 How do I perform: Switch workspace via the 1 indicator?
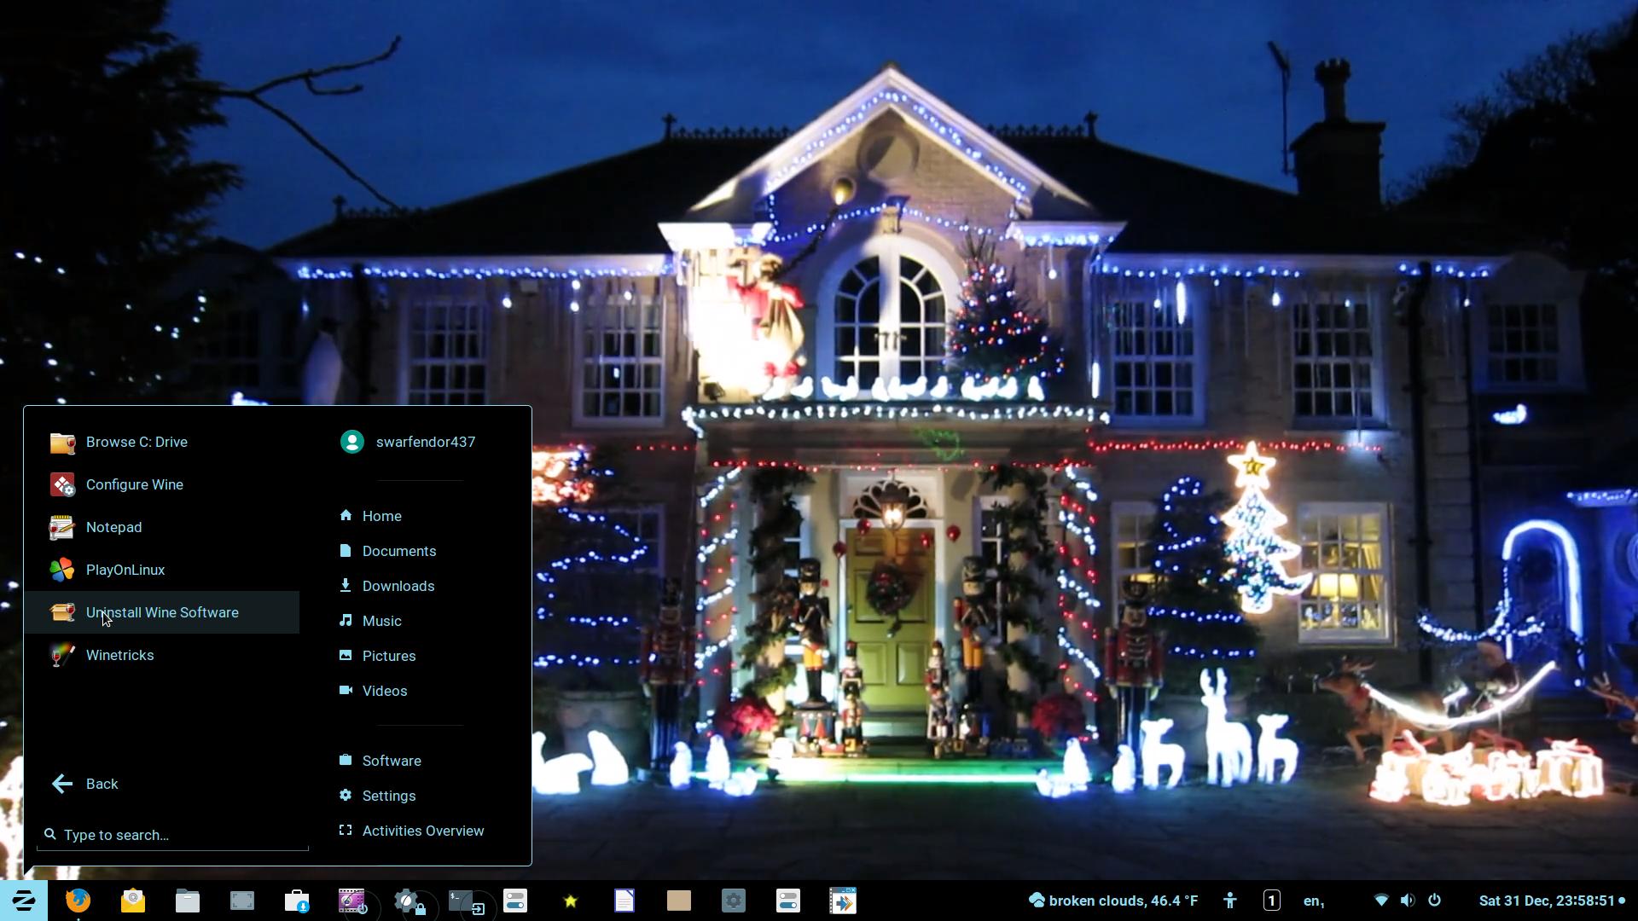pos(1271,901)
